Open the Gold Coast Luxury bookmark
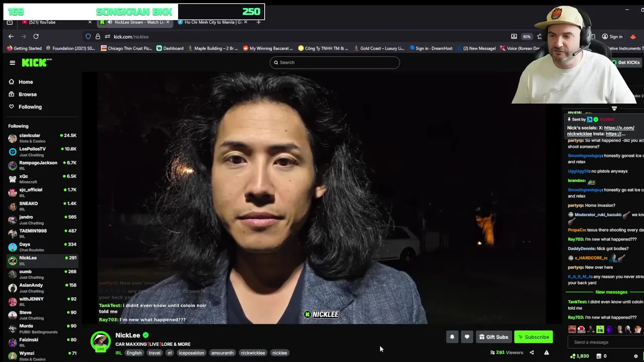 (x=378, y=48)
